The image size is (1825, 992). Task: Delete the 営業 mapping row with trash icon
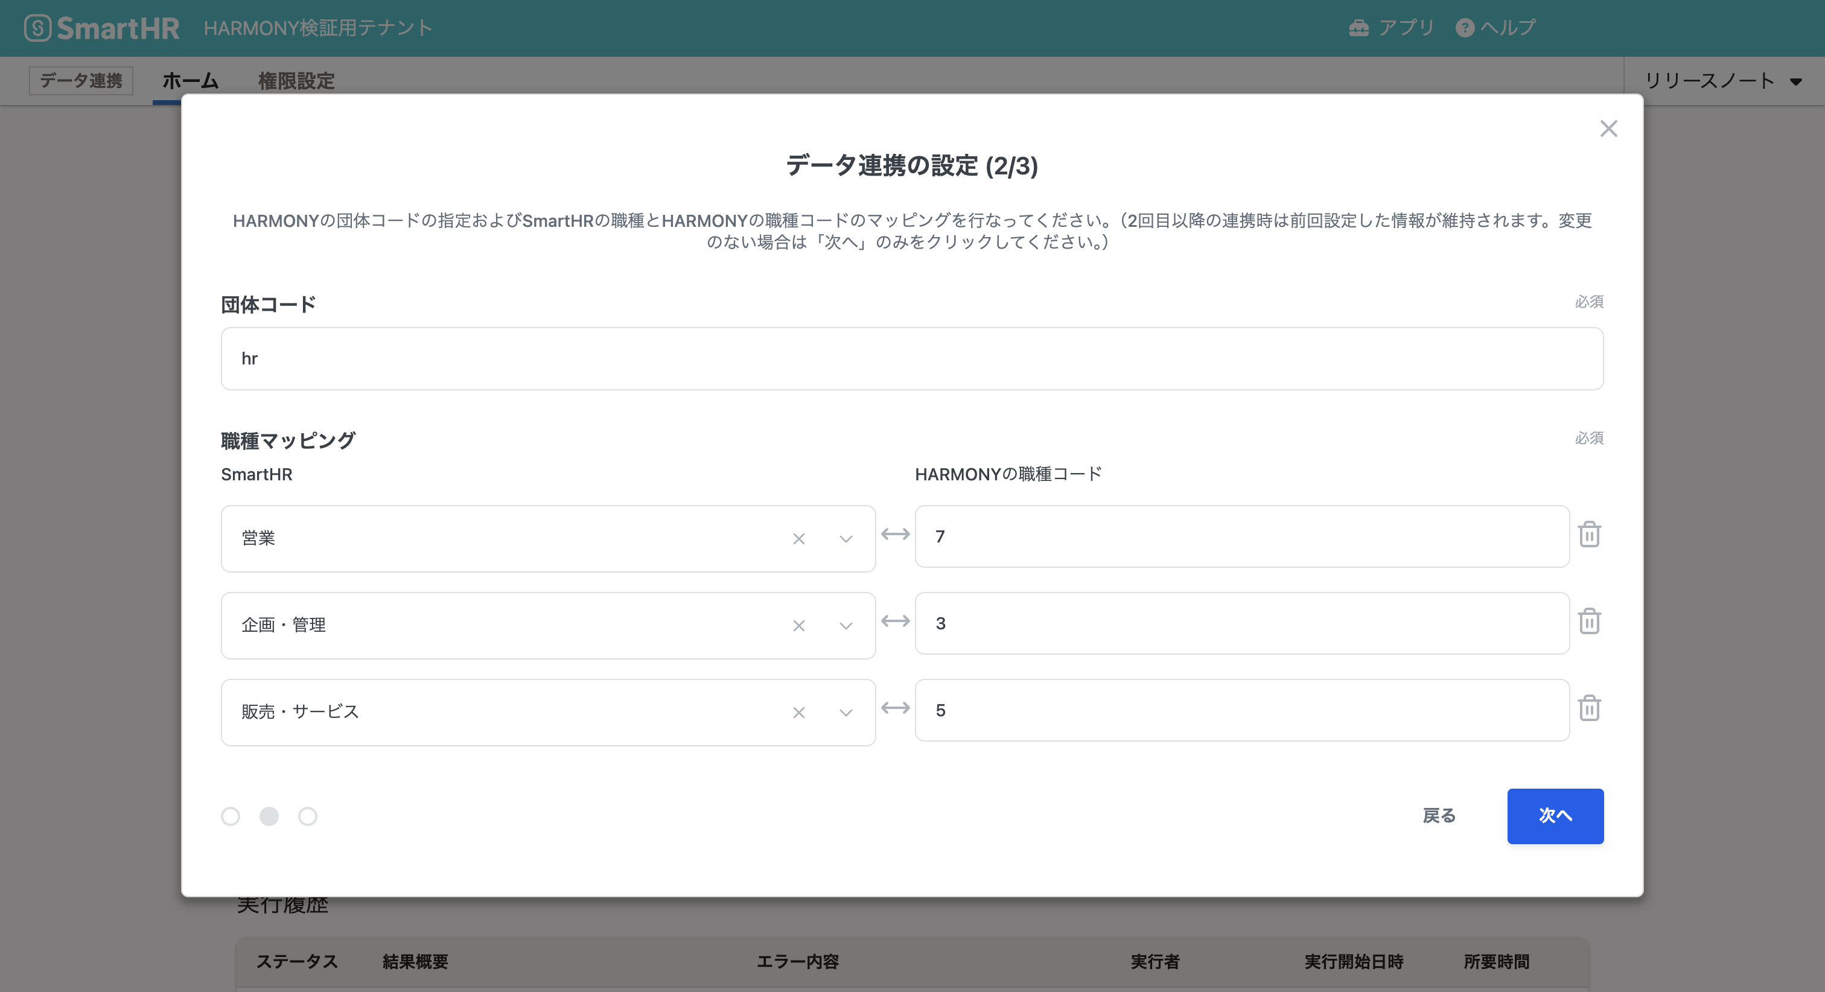click(1589, 535)
